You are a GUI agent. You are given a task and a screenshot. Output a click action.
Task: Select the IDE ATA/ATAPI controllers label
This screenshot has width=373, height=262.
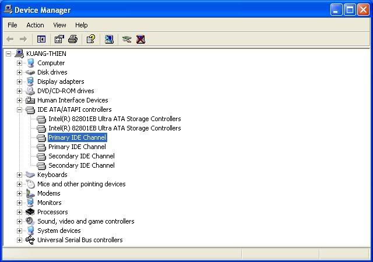(75, 109)
